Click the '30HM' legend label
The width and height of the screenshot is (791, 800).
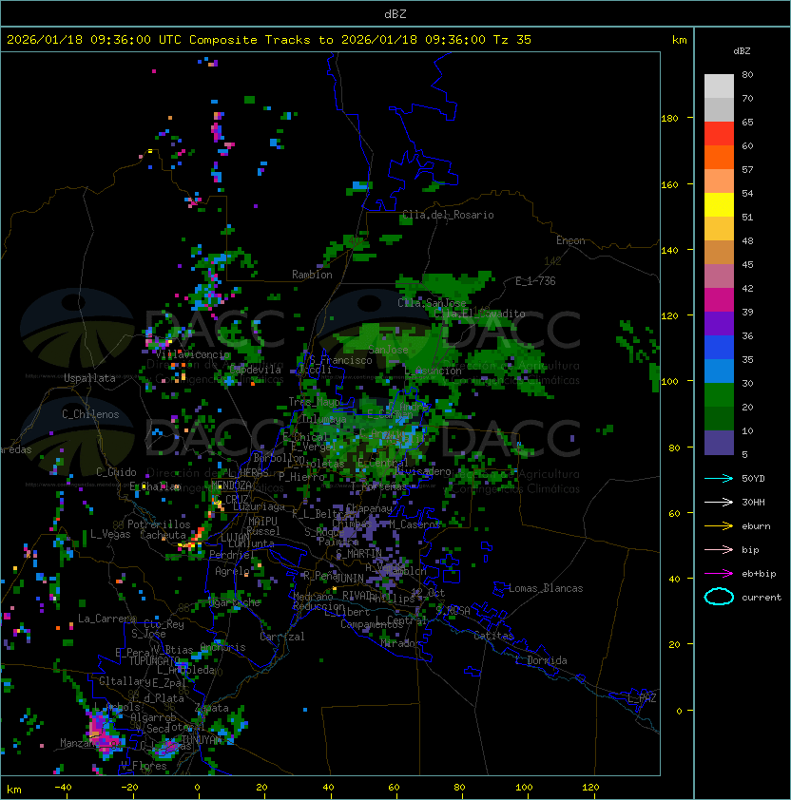click(753, 502)
